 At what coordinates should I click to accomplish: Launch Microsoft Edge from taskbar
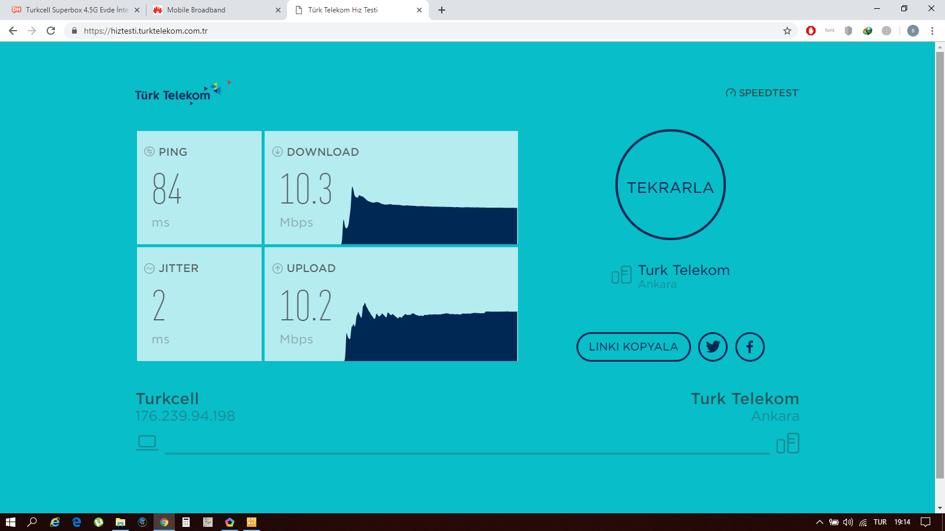tap(77, 522)
